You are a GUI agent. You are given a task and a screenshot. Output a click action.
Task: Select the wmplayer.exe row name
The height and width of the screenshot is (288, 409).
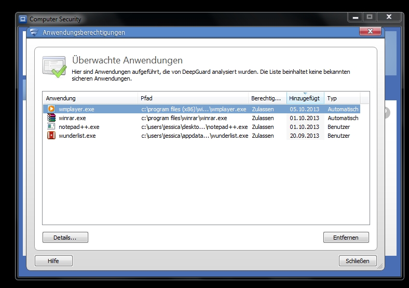76,109
